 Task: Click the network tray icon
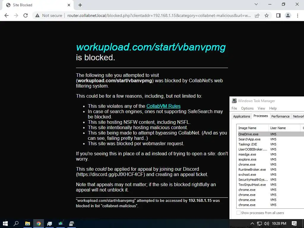(x=259, y=224)
